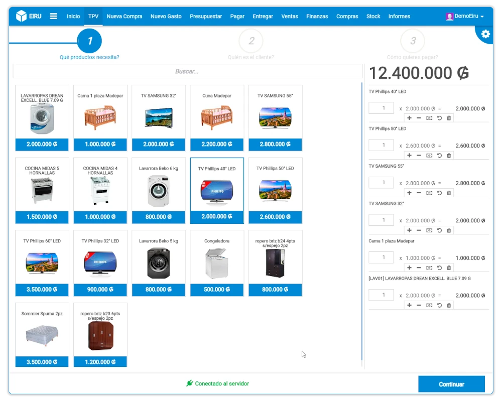Click the 'Conectado al servidor' status text
Screen dimensions: 502x401
tap(222, 383)
